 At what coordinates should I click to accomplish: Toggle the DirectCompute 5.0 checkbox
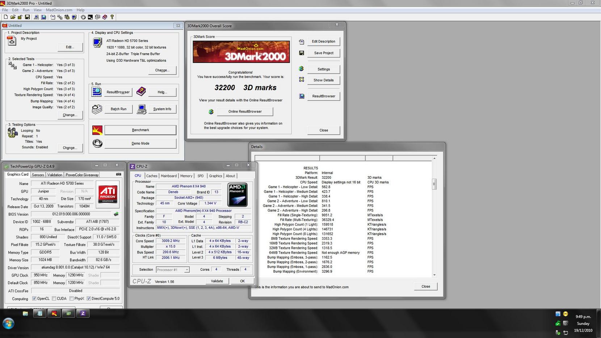(x=89, y=299)
